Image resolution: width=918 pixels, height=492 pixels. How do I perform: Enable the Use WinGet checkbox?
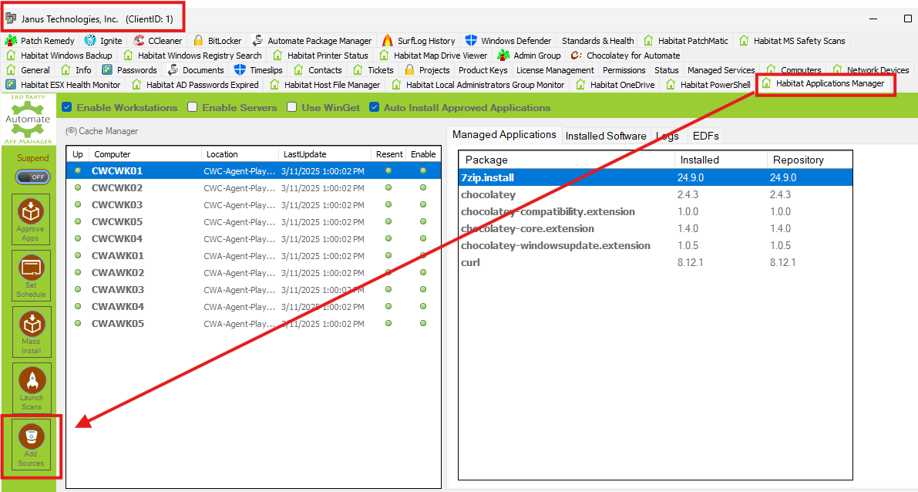[x=292, y=107]
